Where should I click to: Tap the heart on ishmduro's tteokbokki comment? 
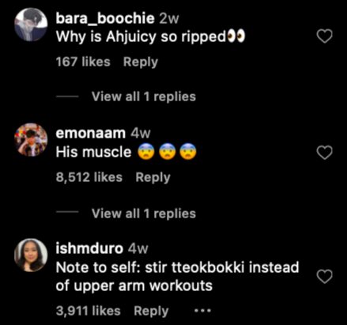(324, 277)
